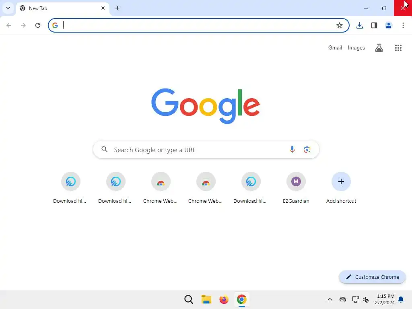412x309 pixels.
Task: Open the E2Guardian shortcut
Action: (296, 188)
